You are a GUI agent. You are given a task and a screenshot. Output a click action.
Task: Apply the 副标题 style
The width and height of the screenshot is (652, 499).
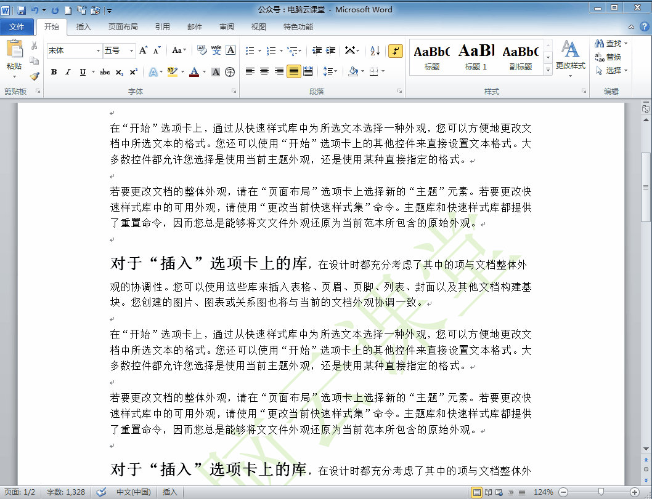(521, 57)
